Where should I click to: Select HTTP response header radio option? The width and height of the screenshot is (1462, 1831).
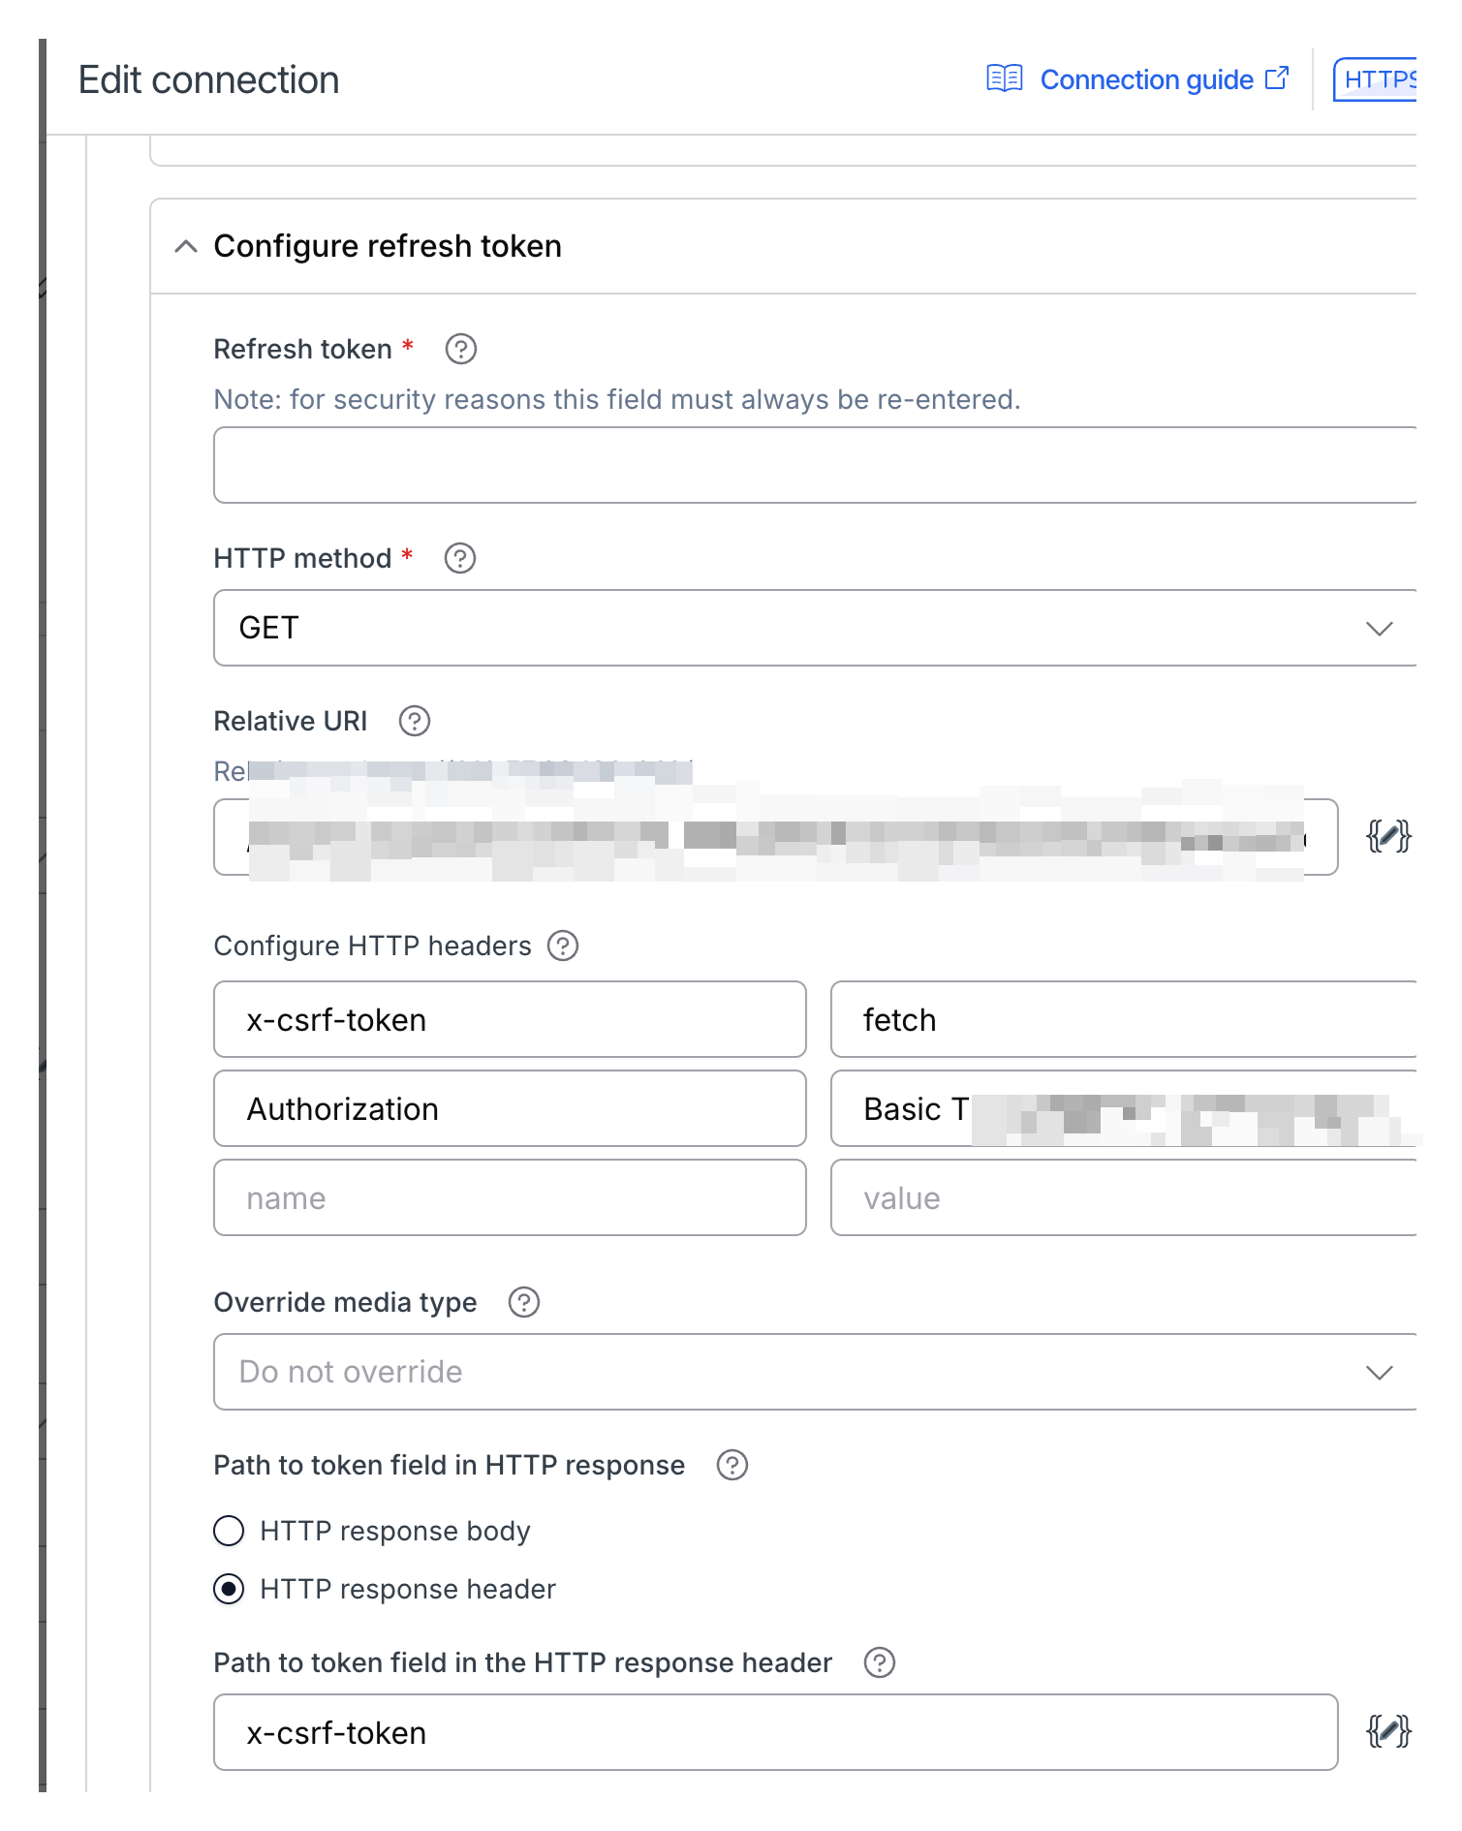point(229,1589)
